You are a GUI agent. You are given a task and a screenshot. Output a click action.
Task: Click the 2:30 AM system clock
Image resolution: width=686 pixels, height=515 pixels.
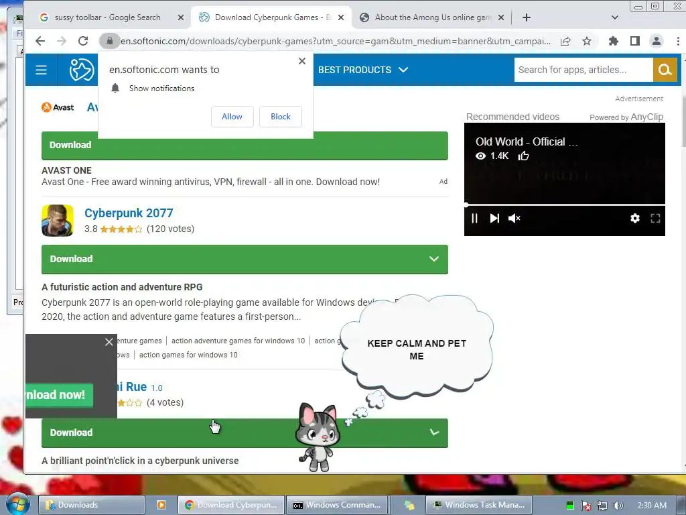pyautogui.click(x=652, y=506)
